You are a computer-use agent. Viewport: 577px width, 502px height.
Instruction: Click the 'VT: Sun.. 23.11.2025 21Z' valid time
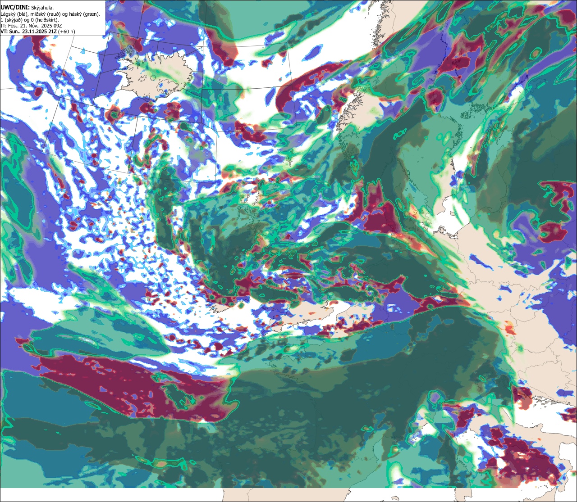(28, 32)
